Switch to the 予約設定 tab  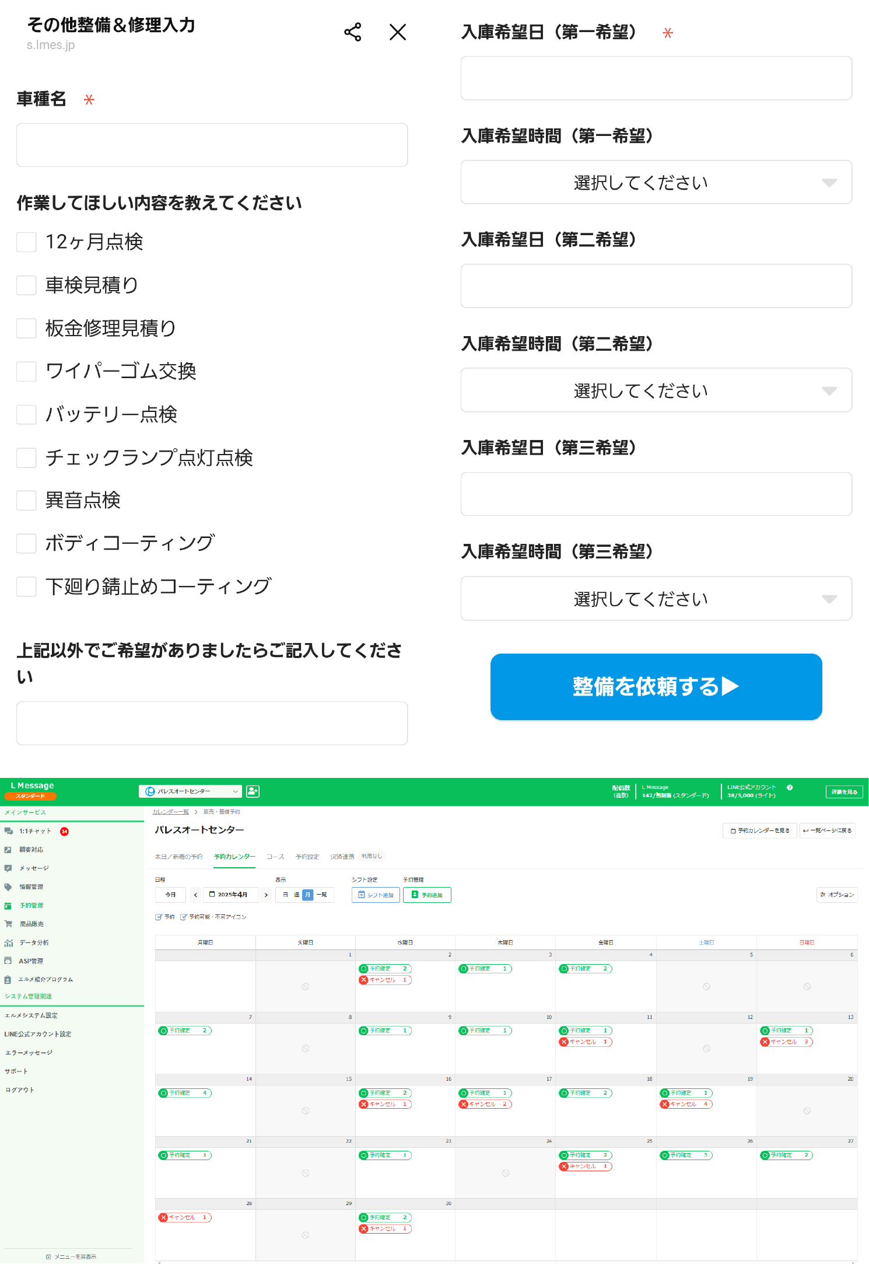[x=307, y=857]
